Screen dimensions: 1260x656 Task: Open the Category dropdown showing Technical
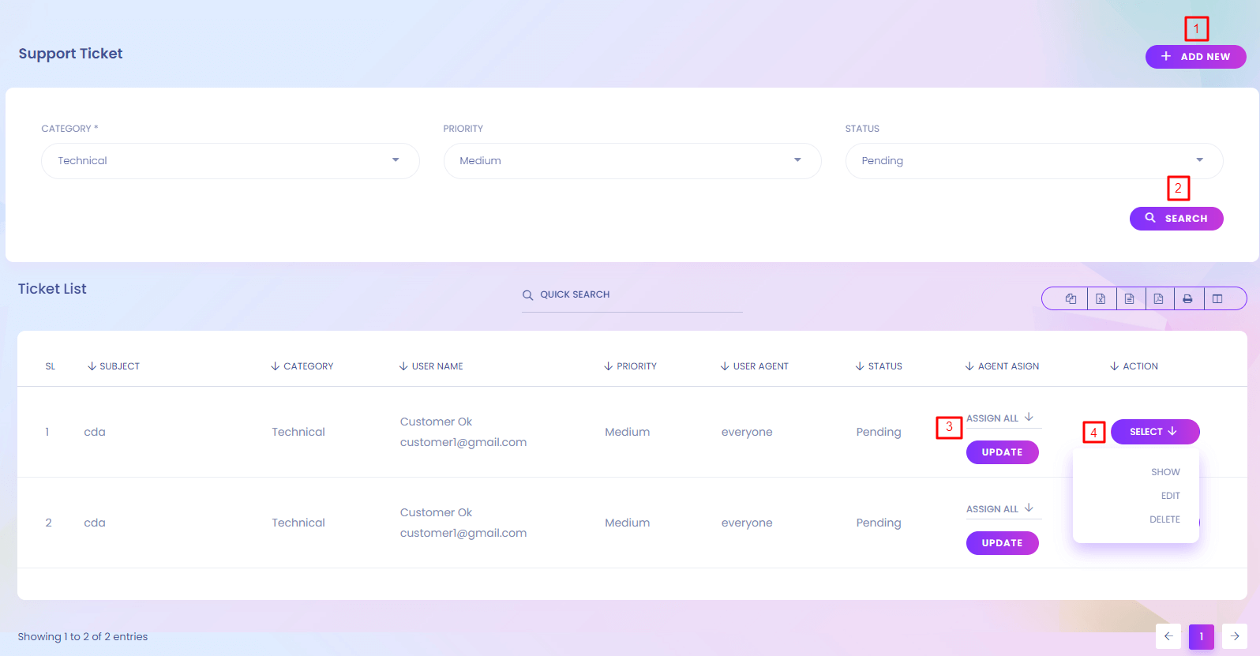click(230, 161)
